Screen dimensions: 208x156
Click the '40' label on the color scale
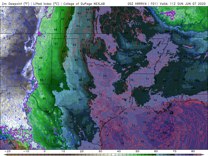click(x=119, y=151)
